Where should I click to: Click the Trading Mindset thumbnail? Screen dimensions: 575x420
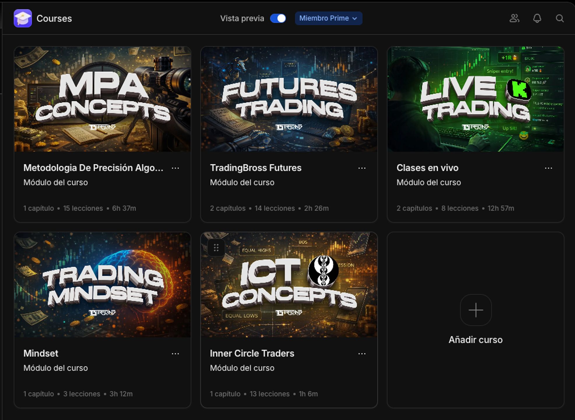(x=103, y=285)
